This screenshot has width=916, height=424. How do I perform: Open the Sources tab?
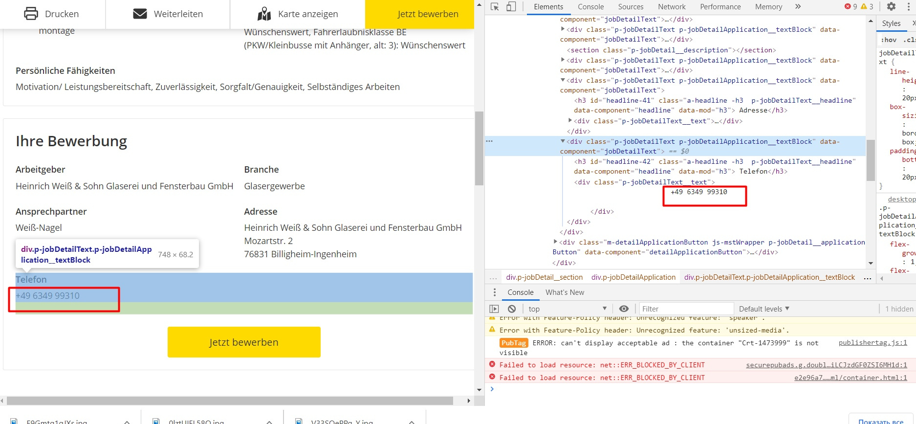[631, 7]
